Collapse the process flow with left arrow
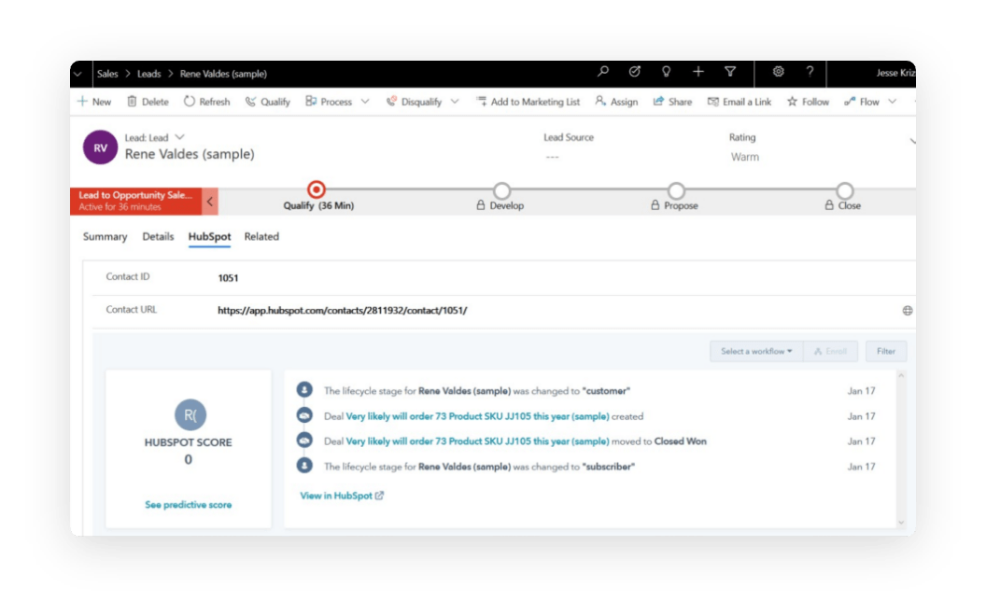Screen dimensions: 986x616 pyautogui.click(x=210, y=202)
